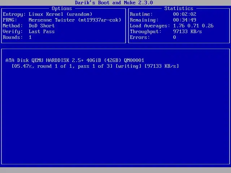This screenshot has height=173, width=231.
Task: Select PRNG value Mersenne Twister (mt19937ar-cok)
Action: [75, 20]
